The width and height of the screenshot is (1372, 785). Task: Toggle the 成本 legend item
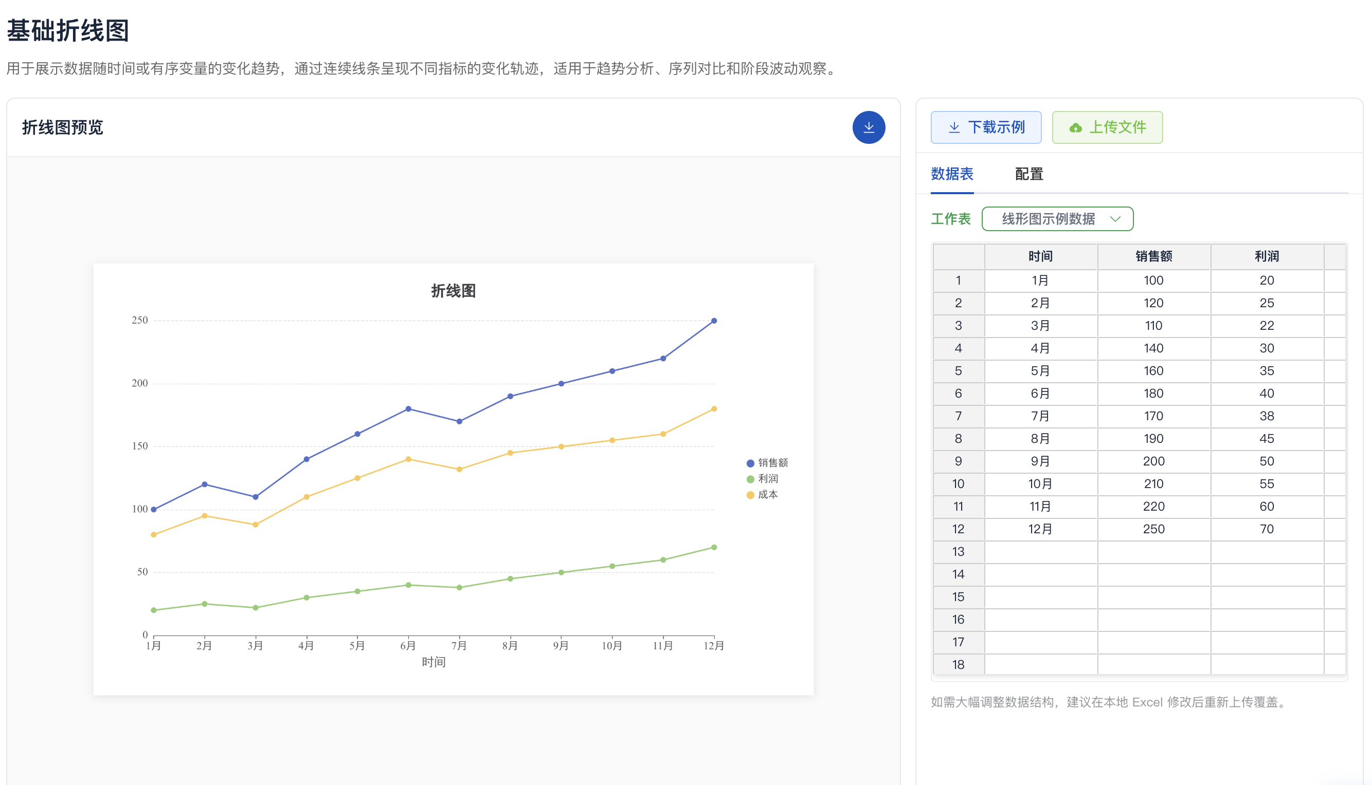point(762,494)
